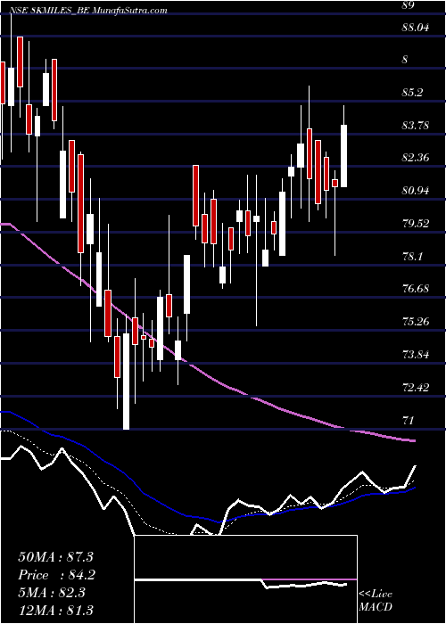
Task: Click the tall white candle touching 71
Action: [x=127, y=382]
